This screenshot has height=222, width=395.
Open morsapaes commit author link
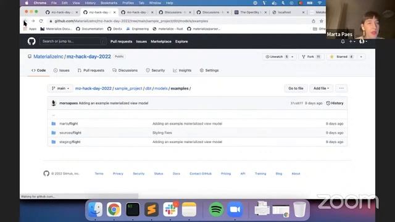[69, 103]
